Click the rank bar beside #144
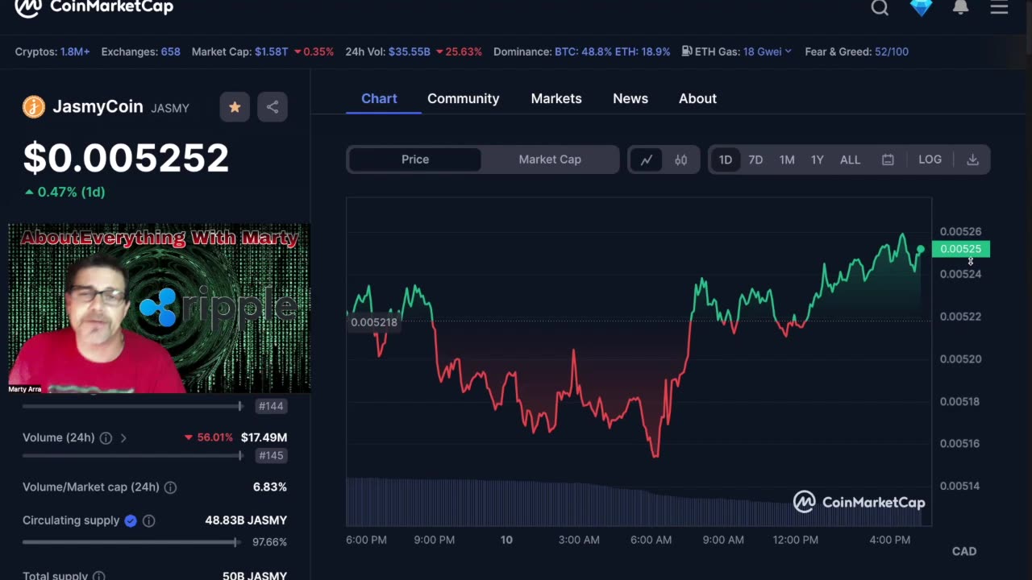1032x580 pixels. [133, 406]
